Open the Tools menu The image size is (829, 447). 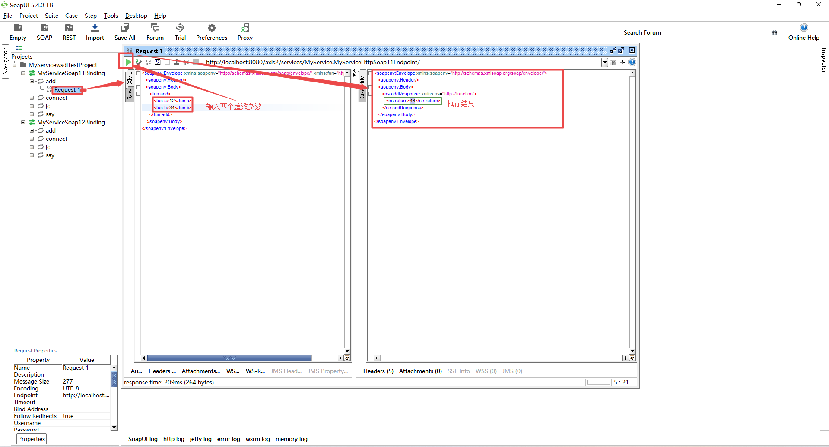(111, 16)
